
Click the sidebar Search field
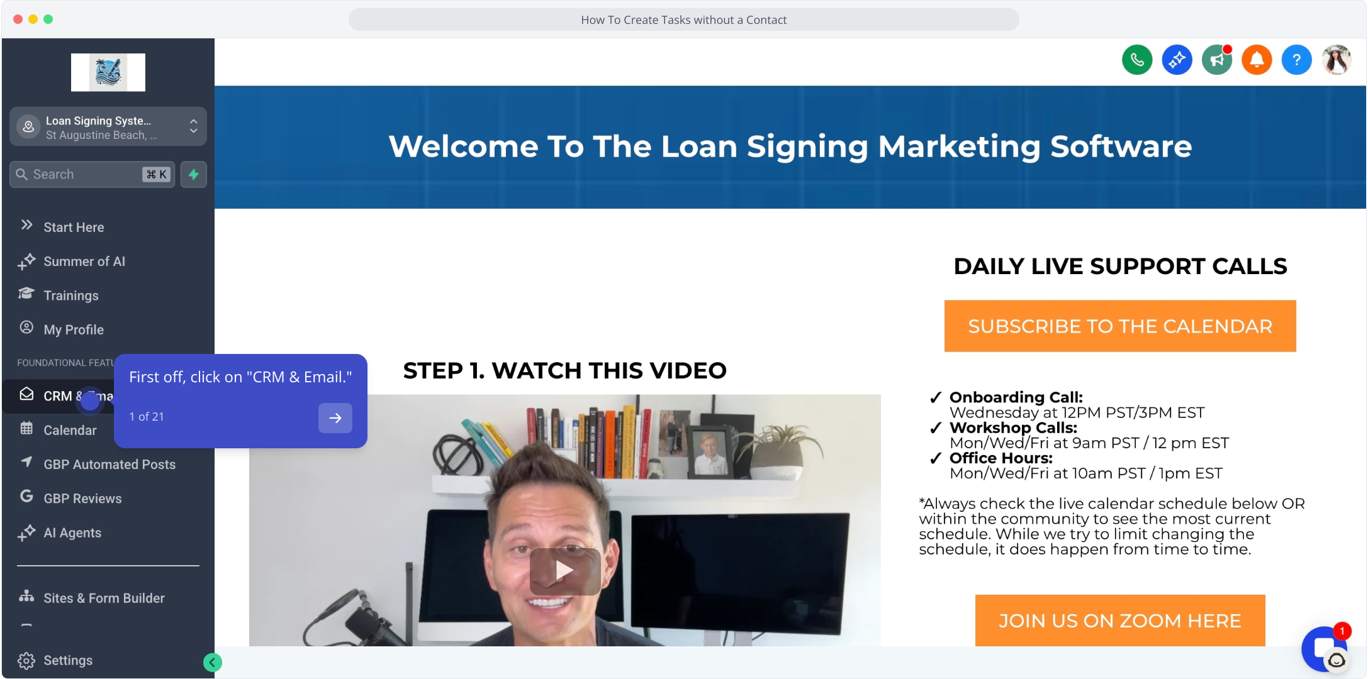[x=92, y=174]
